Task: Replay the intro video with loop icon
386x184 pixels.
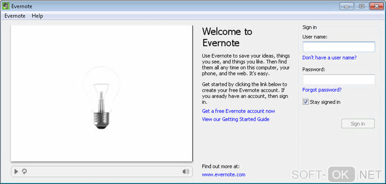Action: pyautogui.click(x=24, y=172)
